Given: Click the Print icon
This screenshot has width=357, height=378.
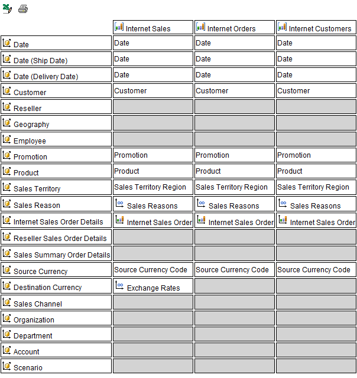Looking at the screenshot, I should 23,9.
